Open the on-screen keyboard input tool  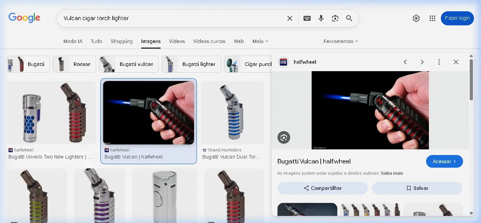tap(307, 18)
